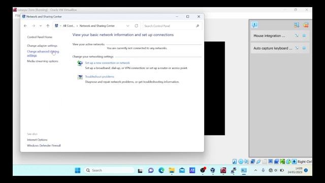Open Chat app on taskbar
Viewport: 325px width, 183px height.
pyautogui.click(x=151, y=171)
